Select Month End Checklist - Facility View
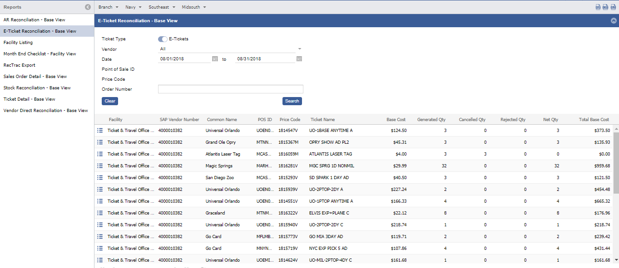This screenshot has height=268, width=619. point(40,54)
